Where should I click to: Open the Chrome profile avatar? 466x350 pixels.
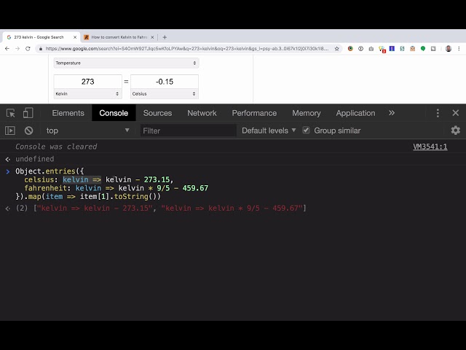449,49
